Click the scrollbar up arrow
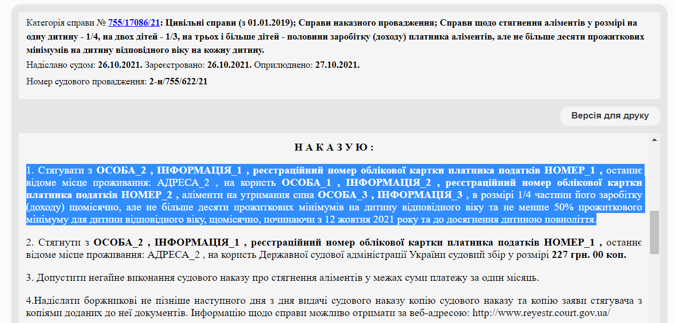 (654, 140)
